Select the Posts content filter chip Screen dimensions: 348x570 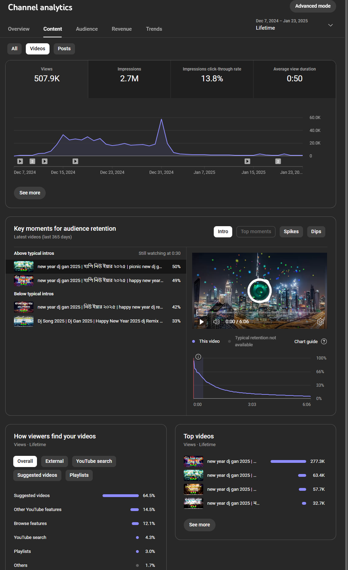pyautogui.click(x=64, y=49)
